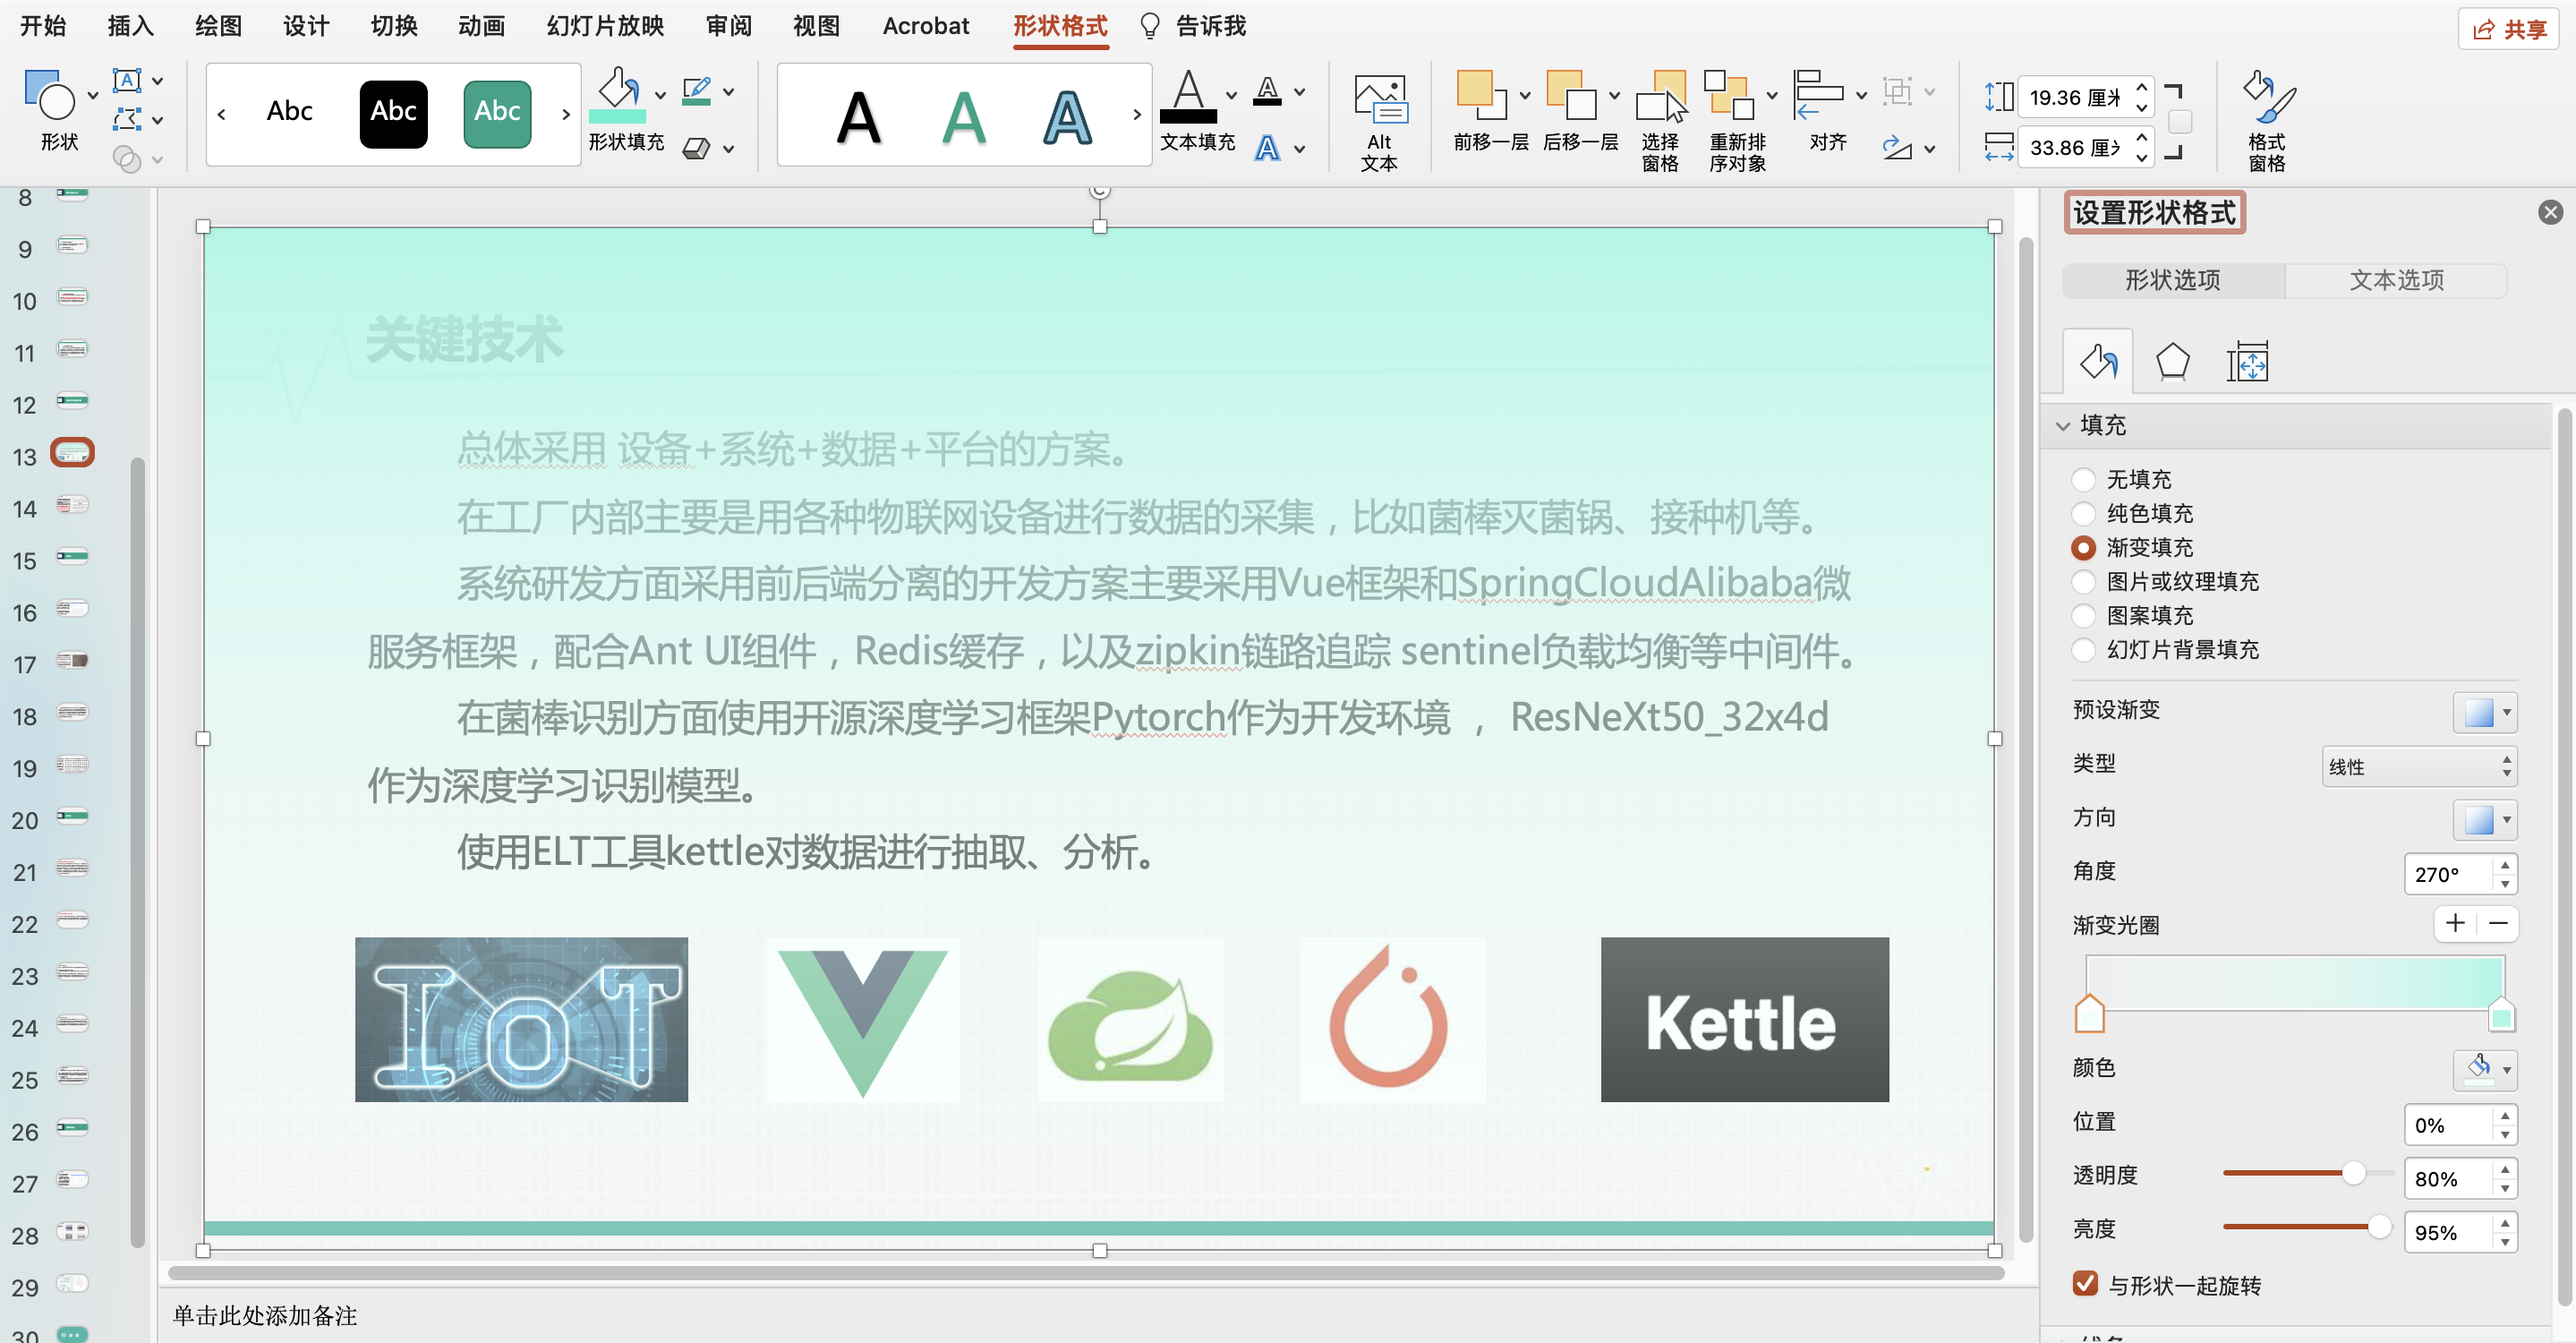The image size is (2576, 1343).
Task: Open the Alt 文本 pane
Action: (1380, 121)
